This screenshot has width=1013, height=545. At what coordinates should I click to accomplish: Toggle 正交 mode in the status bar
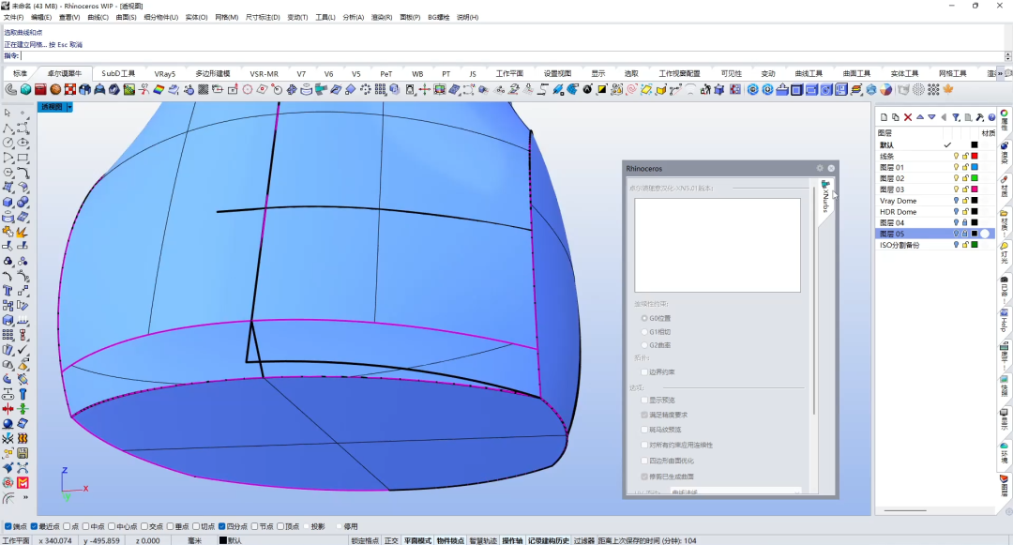[391, 540]
